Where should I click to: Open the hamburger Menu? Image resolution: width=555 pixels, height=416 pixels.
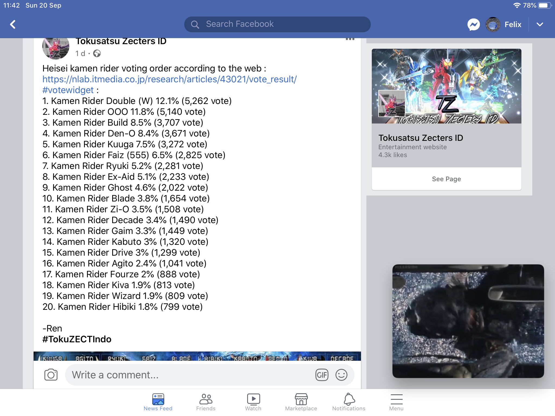click(x=396, y=402)
